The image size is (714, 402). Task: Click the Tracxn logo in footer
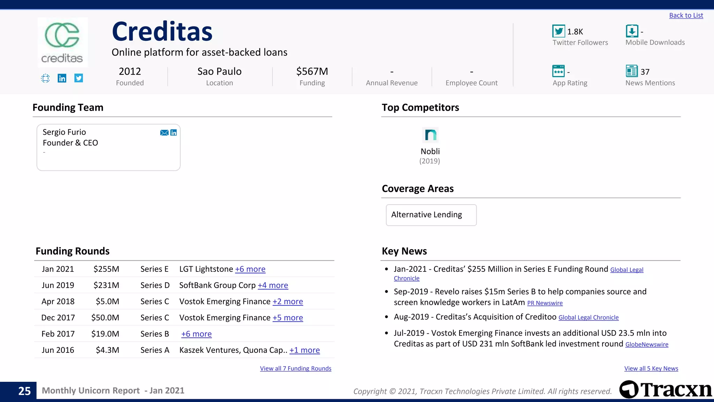[x=666, y=389]
